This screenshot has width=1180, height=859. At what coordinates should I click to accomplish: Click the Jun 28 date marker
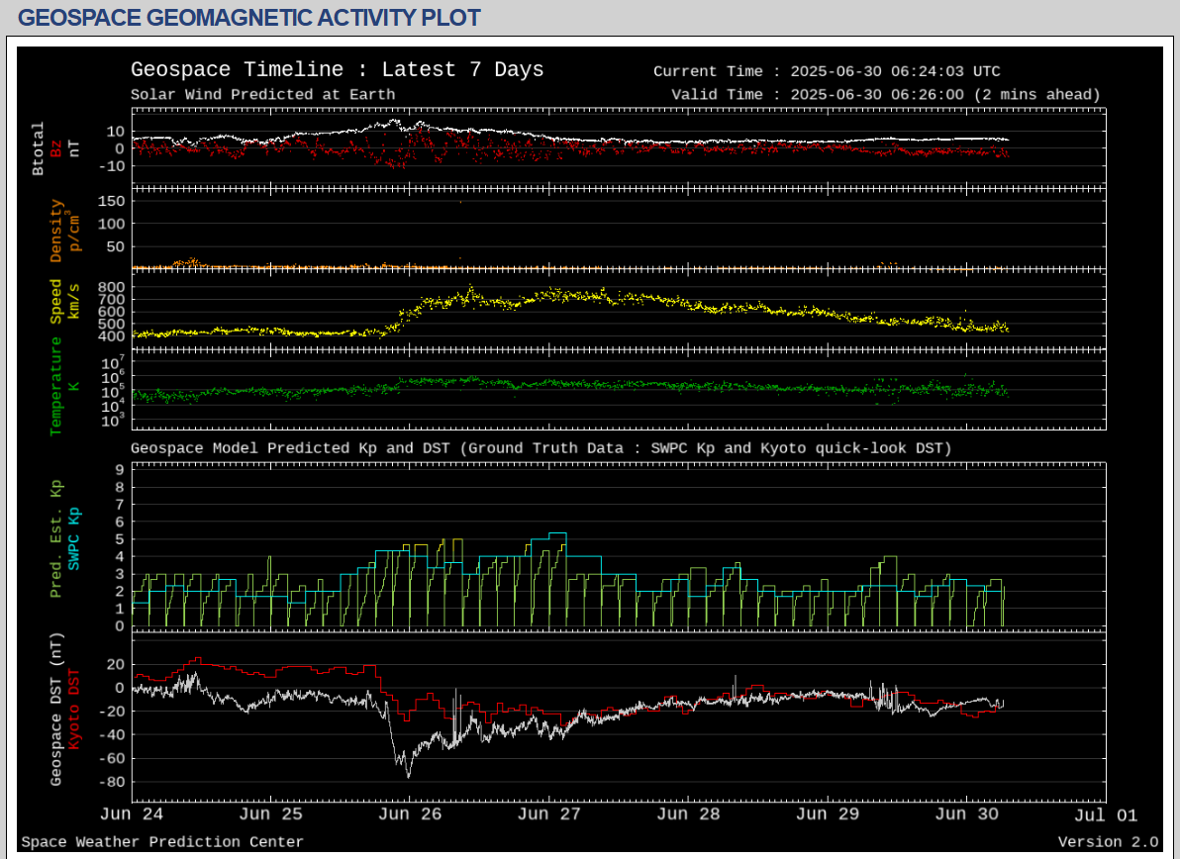(687, 815)
